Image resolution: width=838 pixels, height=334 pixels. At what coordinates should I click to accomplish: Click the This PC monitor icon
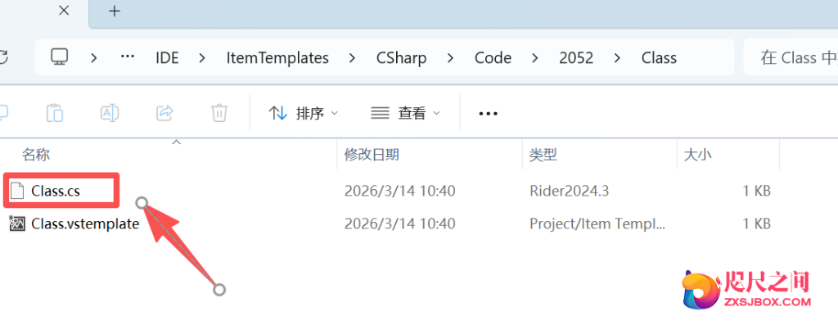59,57
